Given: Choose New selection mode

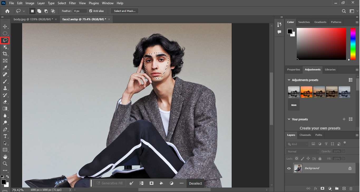Looking at the screenshot, I should point(32,11).
